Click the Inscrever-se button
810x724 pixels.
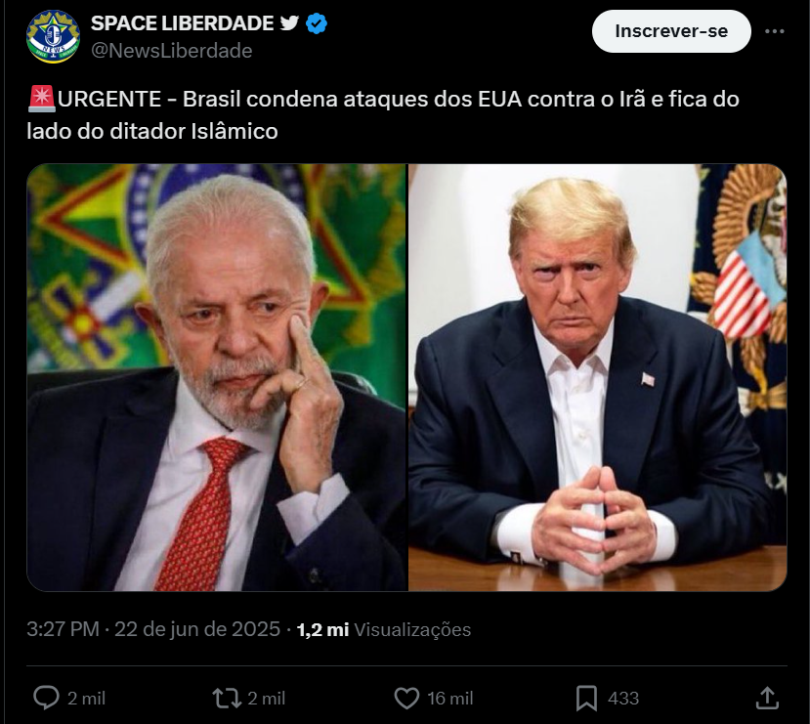click(x=671, y=31)
